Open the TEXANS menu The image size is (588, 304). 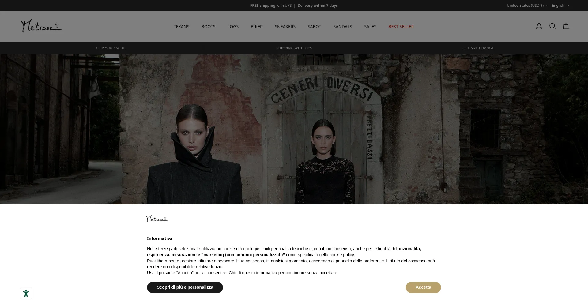pyautogui.click(x=181, y=27)
